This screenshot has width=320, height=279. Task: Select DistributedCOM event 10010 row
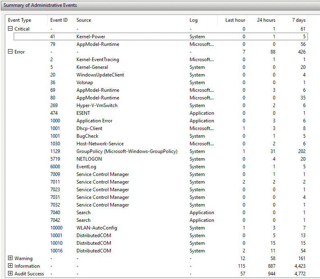[x=161, y=243]
